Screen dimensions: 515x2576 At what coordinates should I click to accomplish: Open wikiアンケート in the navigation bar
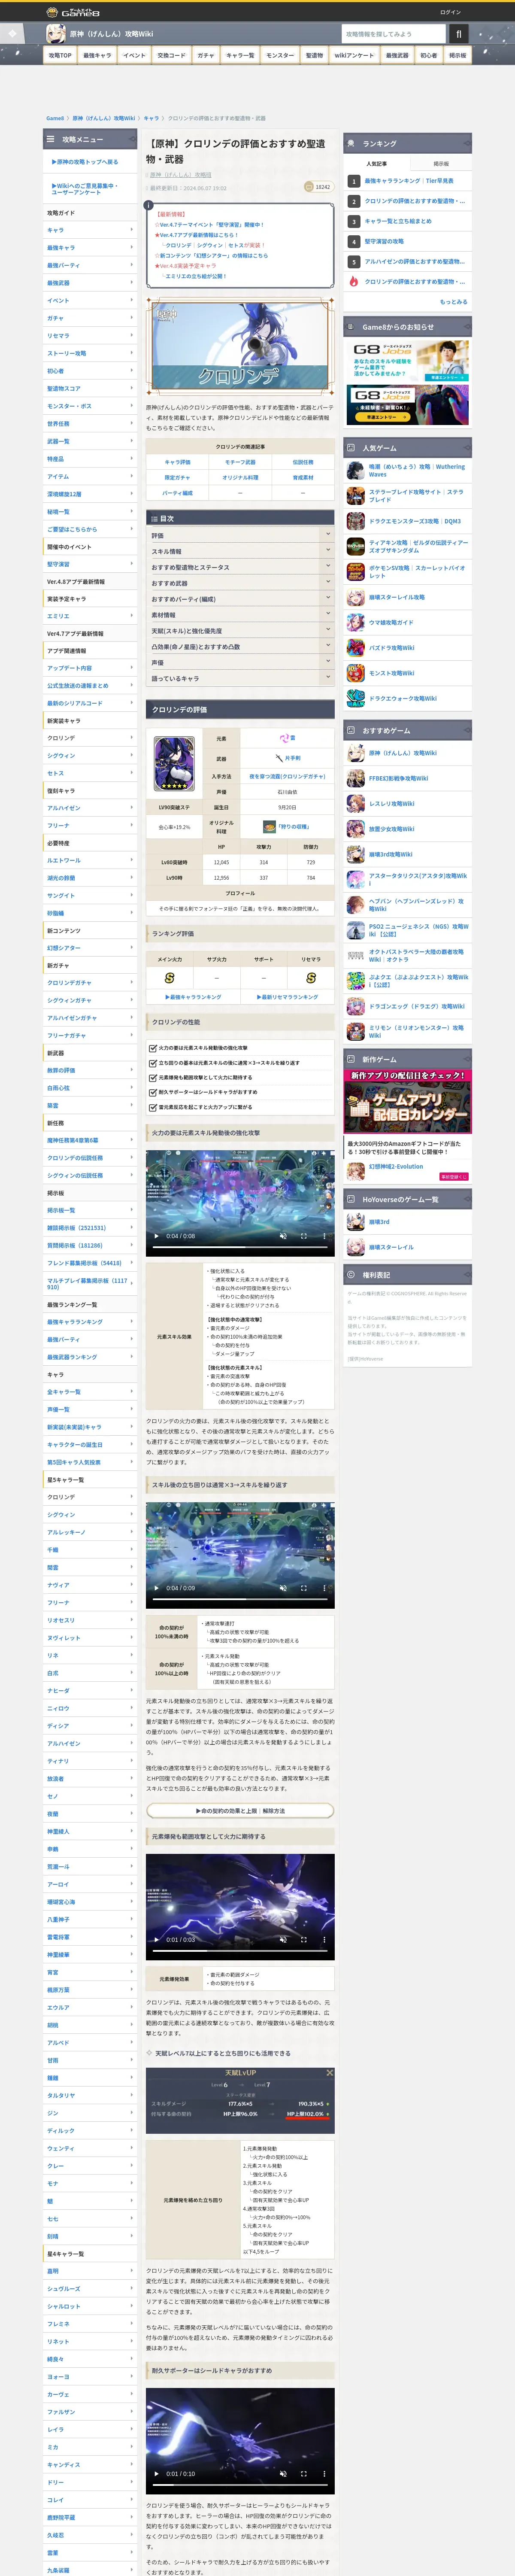pos(354,55)
